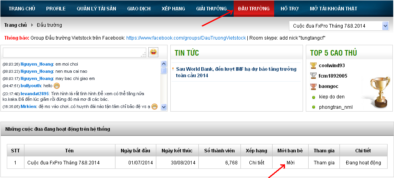This screenshot has width=394, height=178.
Task: Open QUẢN LÝ TÀI SẢN menu
Action: [x=97, y=8]
